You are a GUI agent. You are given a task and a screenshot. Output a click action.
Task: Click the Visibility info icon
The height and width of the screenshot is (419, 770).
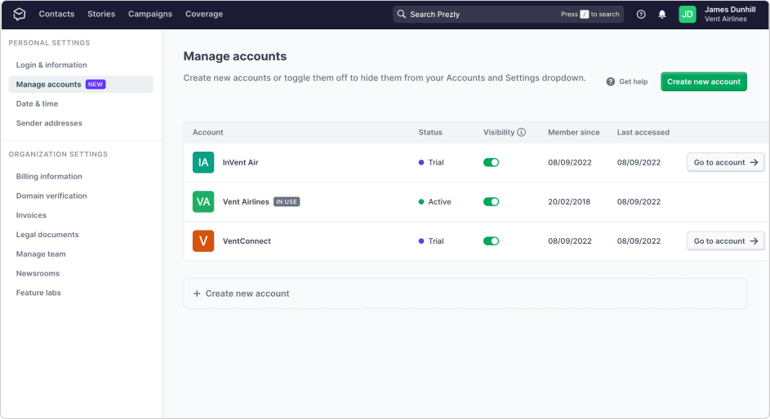522,132
